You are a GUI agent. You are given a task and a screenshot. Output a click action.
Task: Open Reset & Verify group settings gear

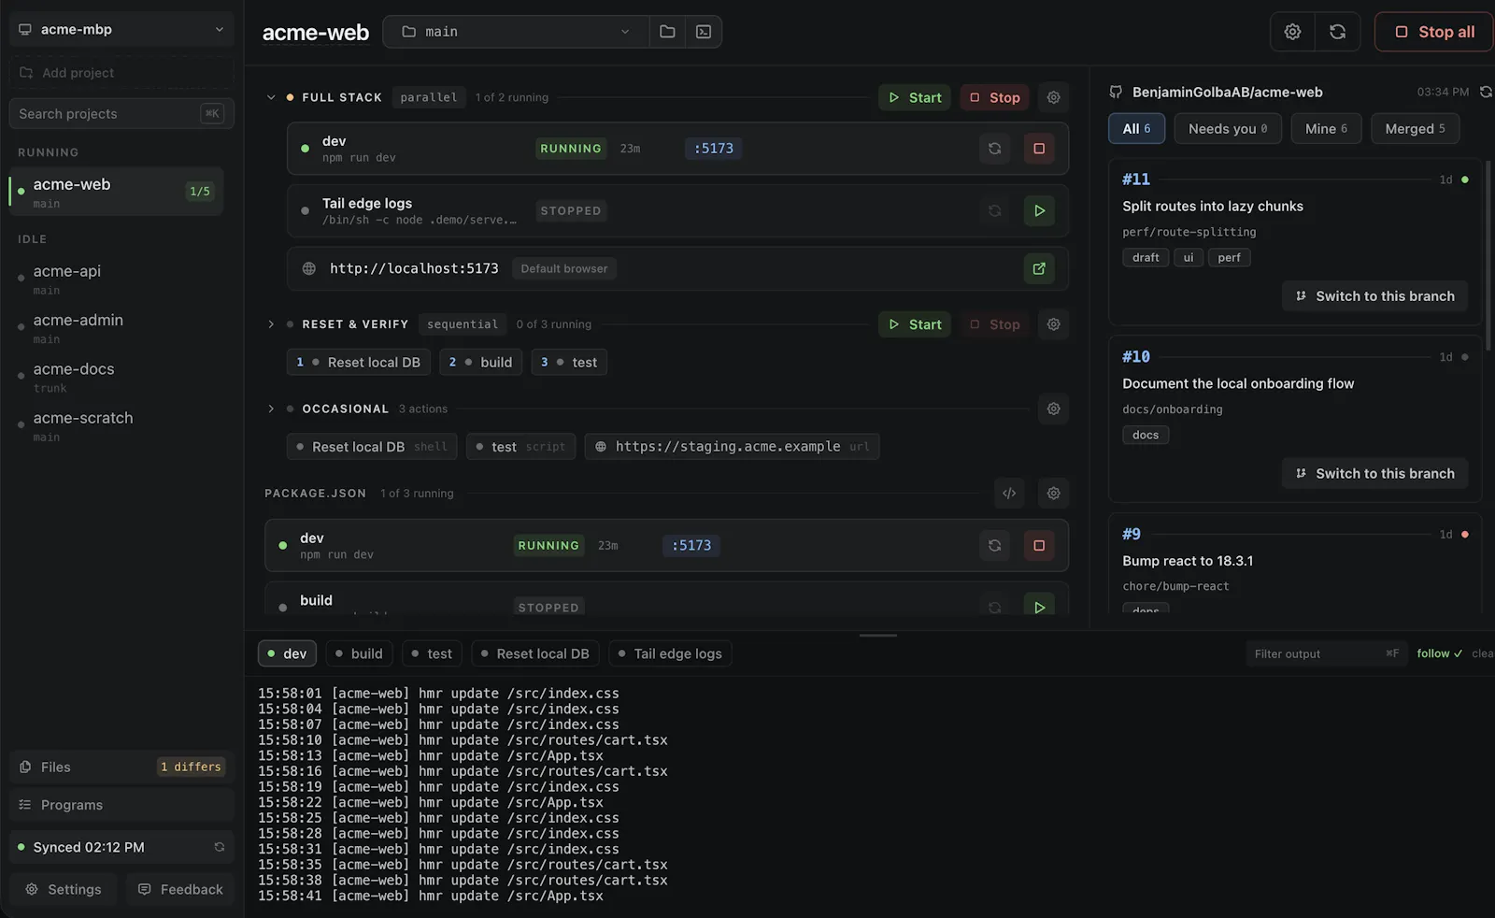1053,324
